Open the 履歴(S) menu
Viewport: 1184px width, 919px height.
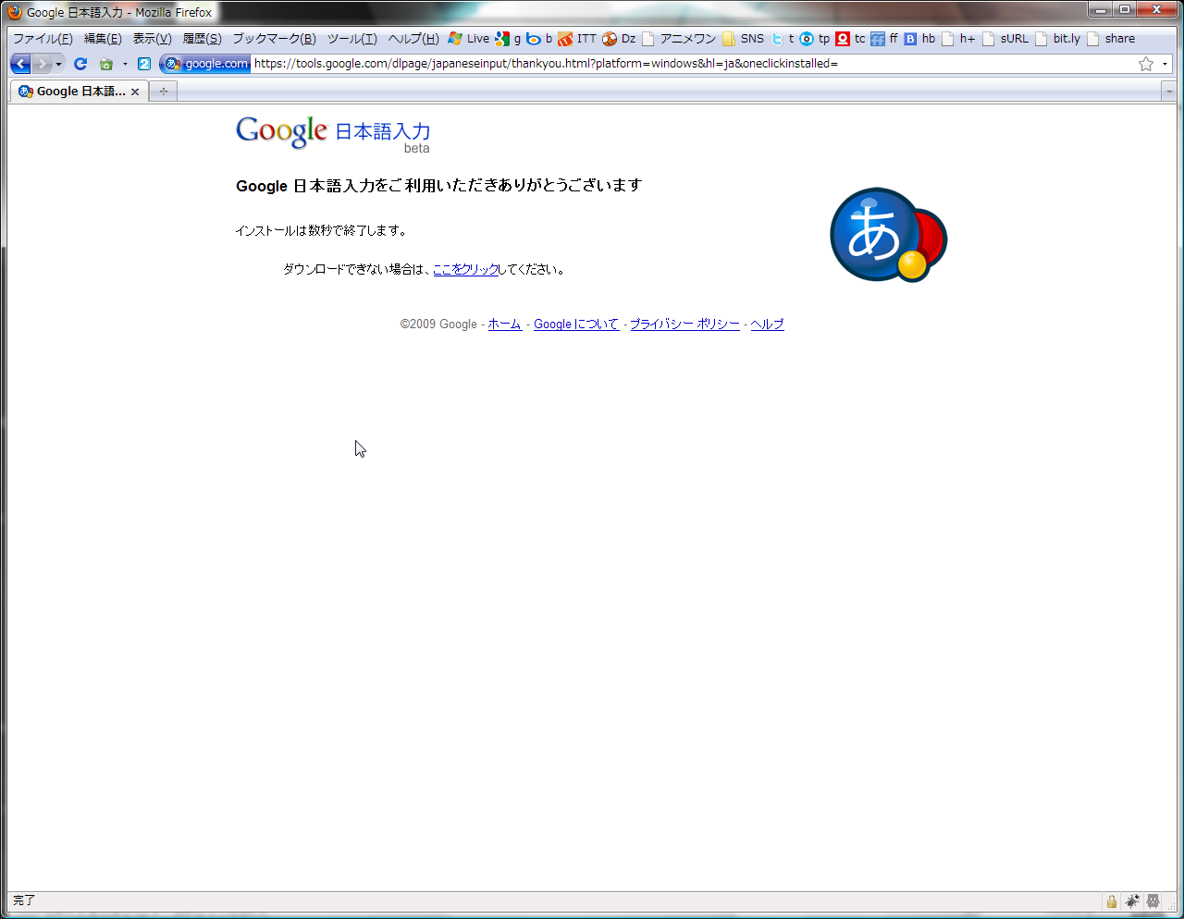202,39
